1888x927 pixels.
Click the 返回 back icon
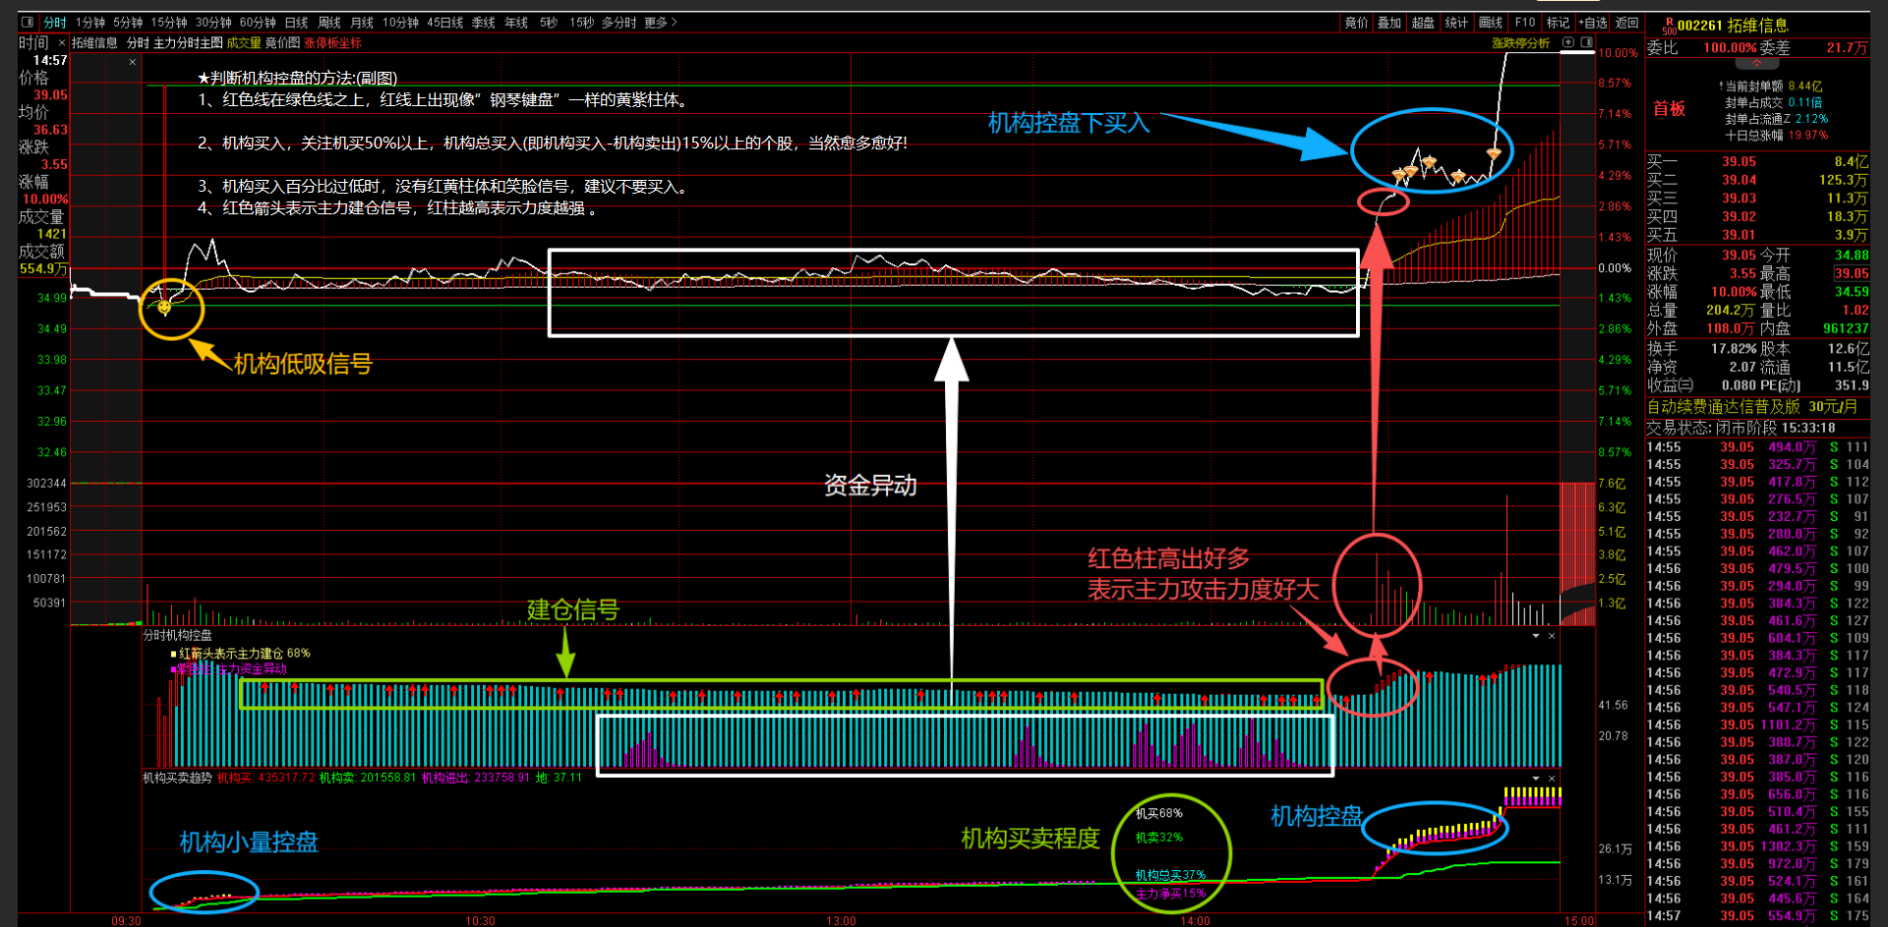pos(1627,22)
